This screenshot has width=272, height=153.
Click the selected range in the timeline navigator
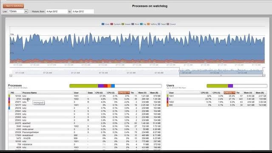point(221,71)
